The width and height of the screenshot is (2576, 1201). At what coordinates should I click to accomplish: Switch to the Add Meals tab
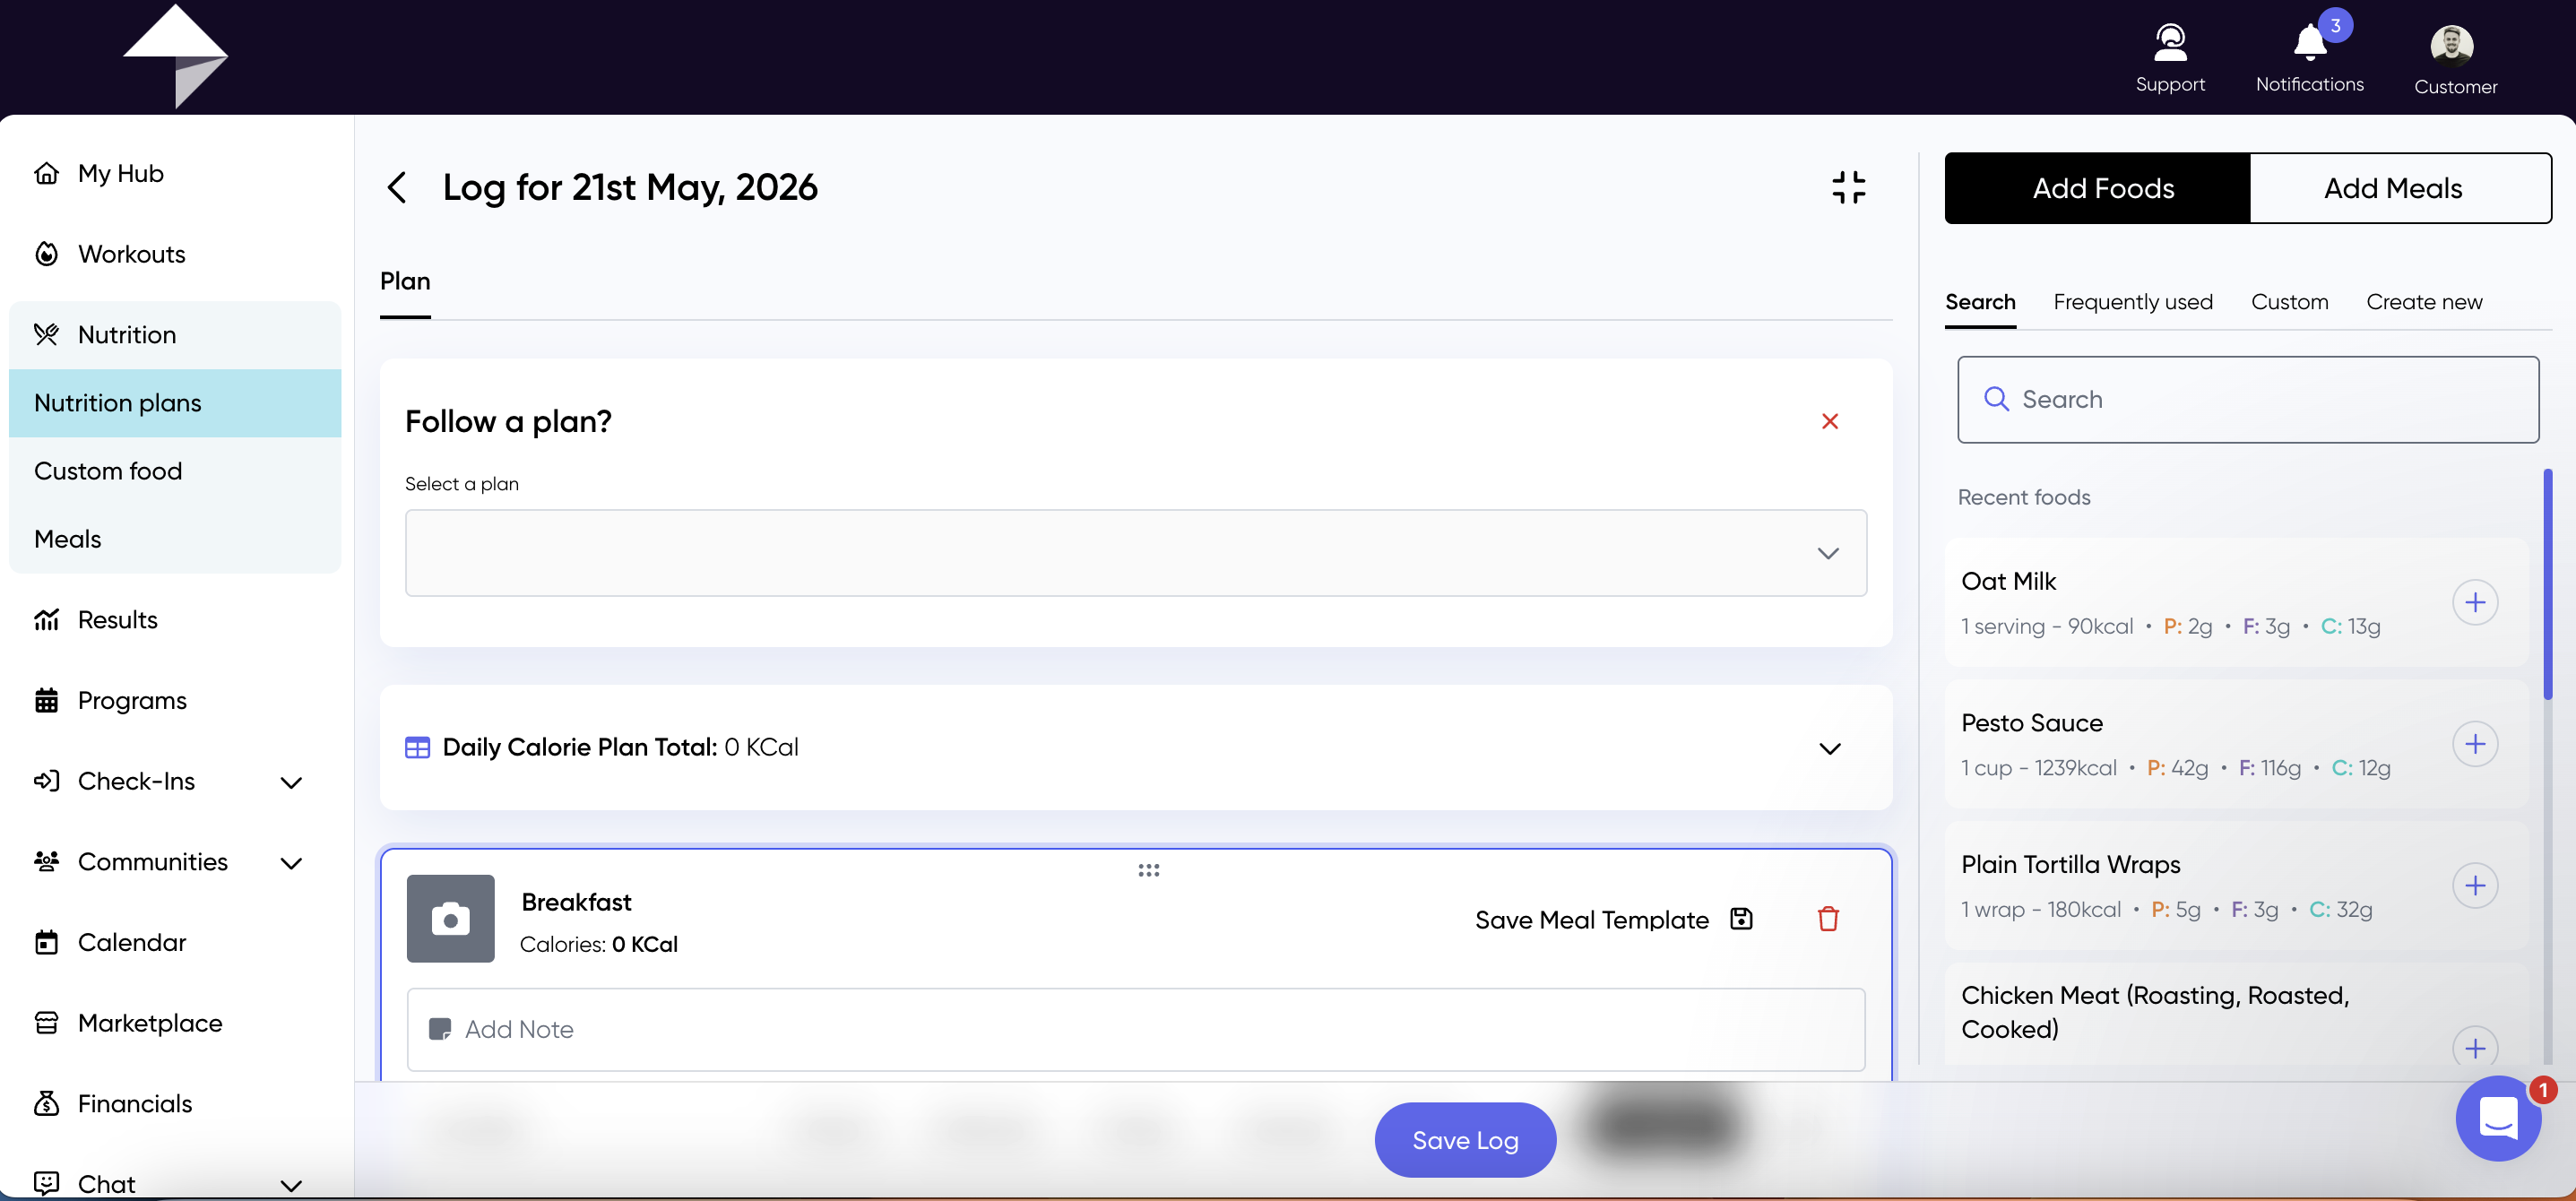[x=2400, y=188]
